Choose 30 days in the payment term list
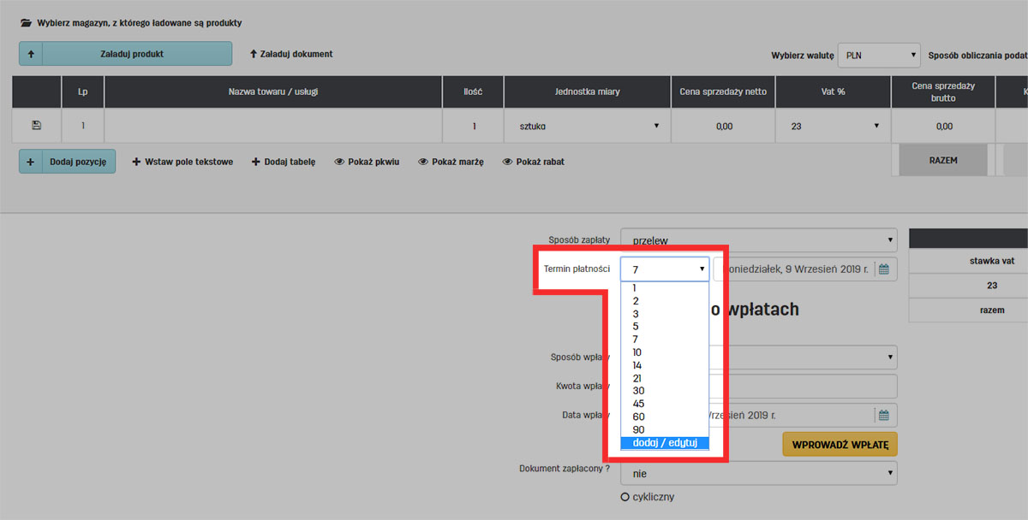1028x520 pixels. (x=639, y=391)
